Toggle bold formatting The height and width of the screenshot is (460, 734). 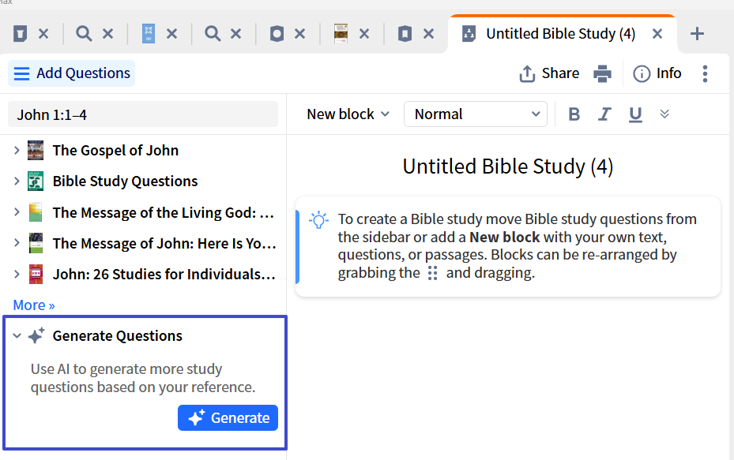tap(574, 114)
